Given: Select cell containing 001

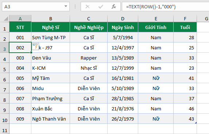Looking at the screenshot, I should click(x=20, y=37).
